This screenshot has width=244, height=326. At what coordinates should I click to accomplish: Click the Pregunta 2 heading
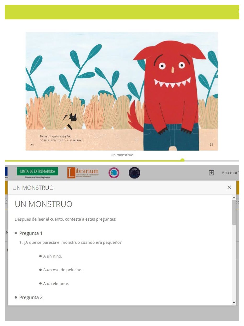click(x=31, y=298)
